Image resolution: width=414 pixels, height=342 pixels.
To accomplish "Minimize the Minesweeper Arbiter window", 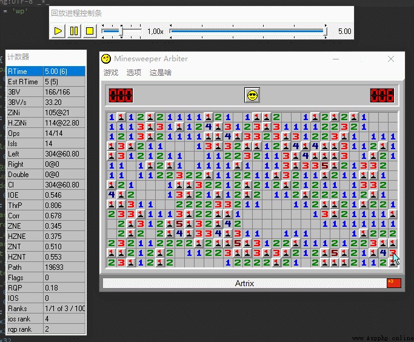I will point(336,59).
